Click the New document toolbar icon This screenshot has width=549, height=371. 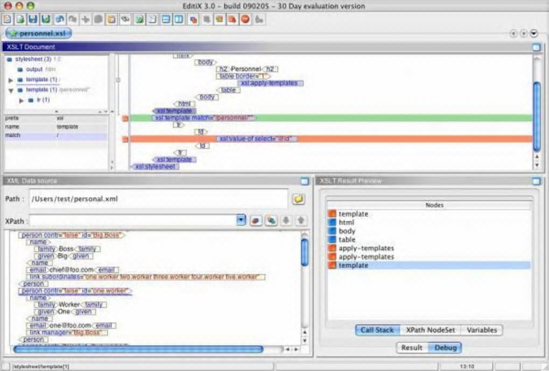pos(8,19)
